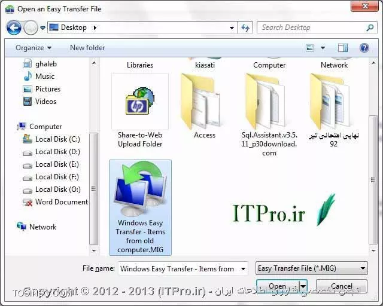Click the Open button

point(278,286)
